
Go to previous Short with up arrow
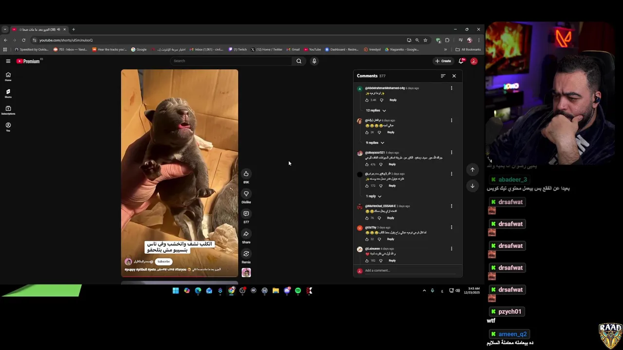click(472, 170)
